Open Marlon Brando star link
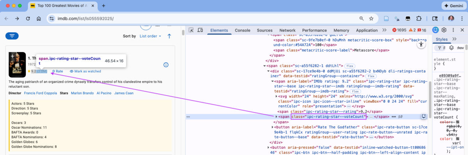 82,93
